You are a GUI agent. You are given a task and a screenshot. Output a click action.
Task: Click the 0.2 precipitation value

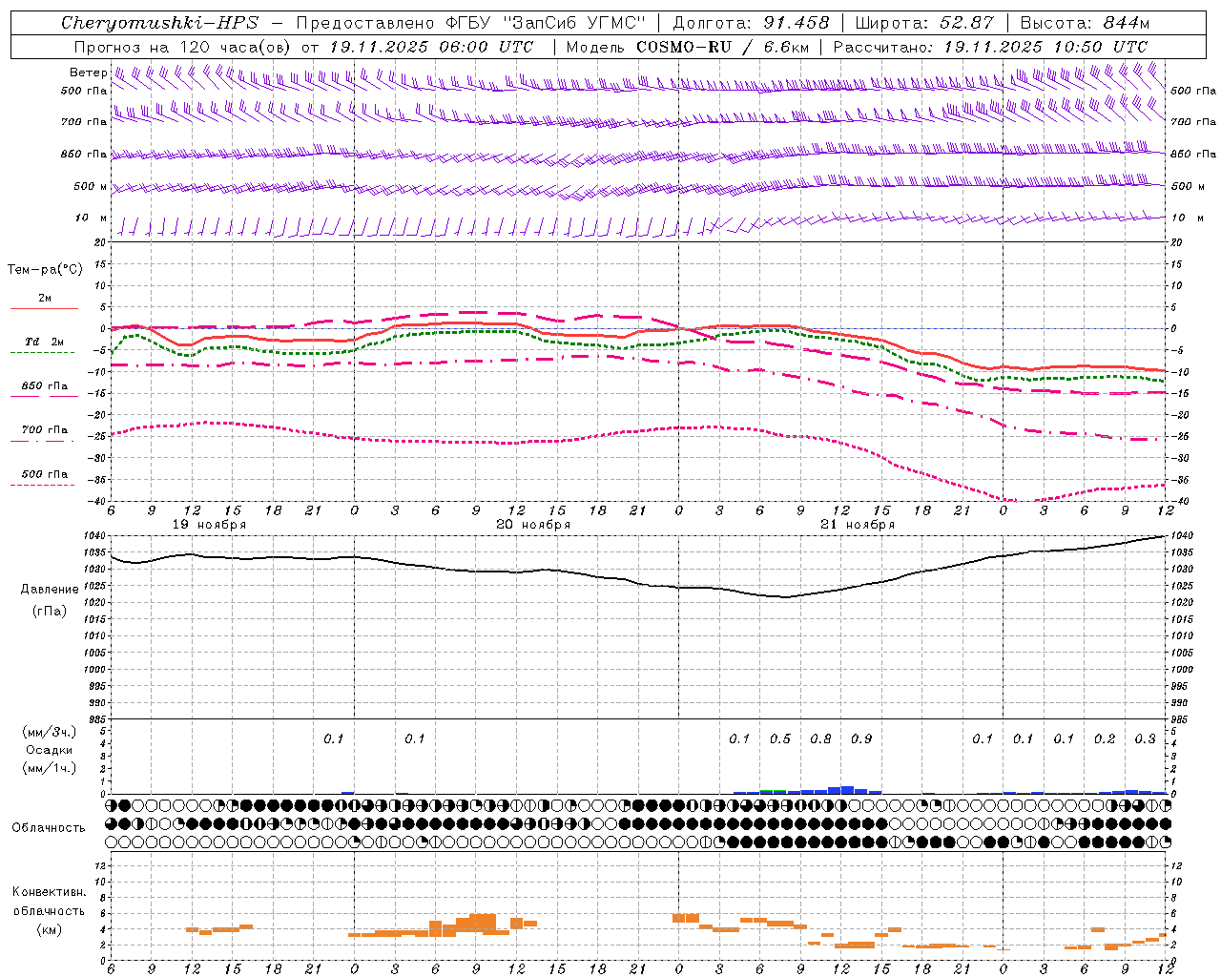(1105, 739)
